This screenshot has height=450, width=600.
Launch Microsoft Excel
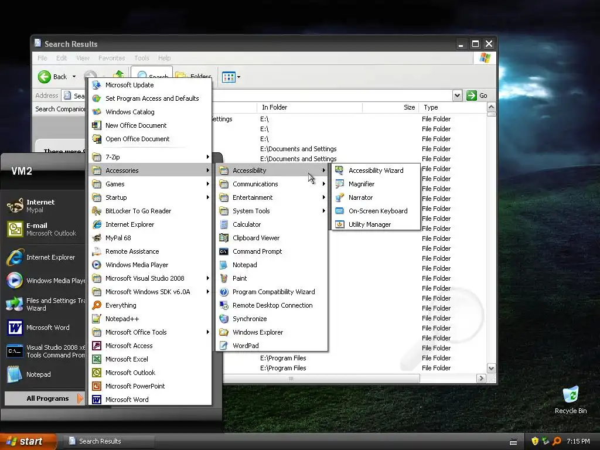(150, 359)
